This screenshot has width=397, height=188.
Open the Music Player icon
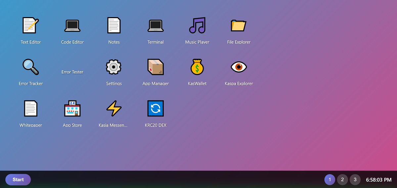point(197,25)
